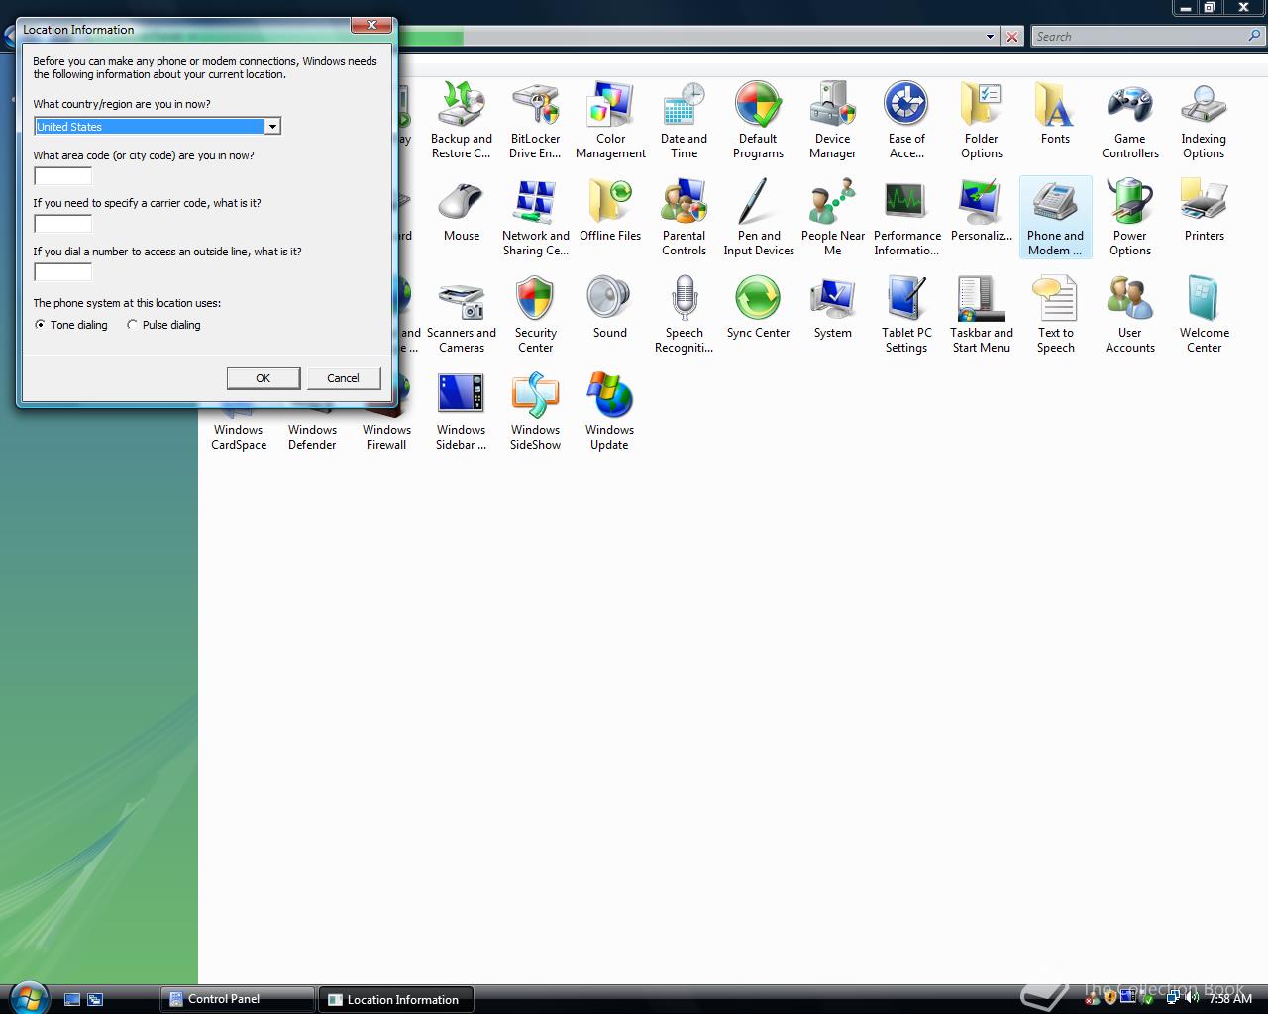Open Windows Sidebar Properties

point(461,412)
